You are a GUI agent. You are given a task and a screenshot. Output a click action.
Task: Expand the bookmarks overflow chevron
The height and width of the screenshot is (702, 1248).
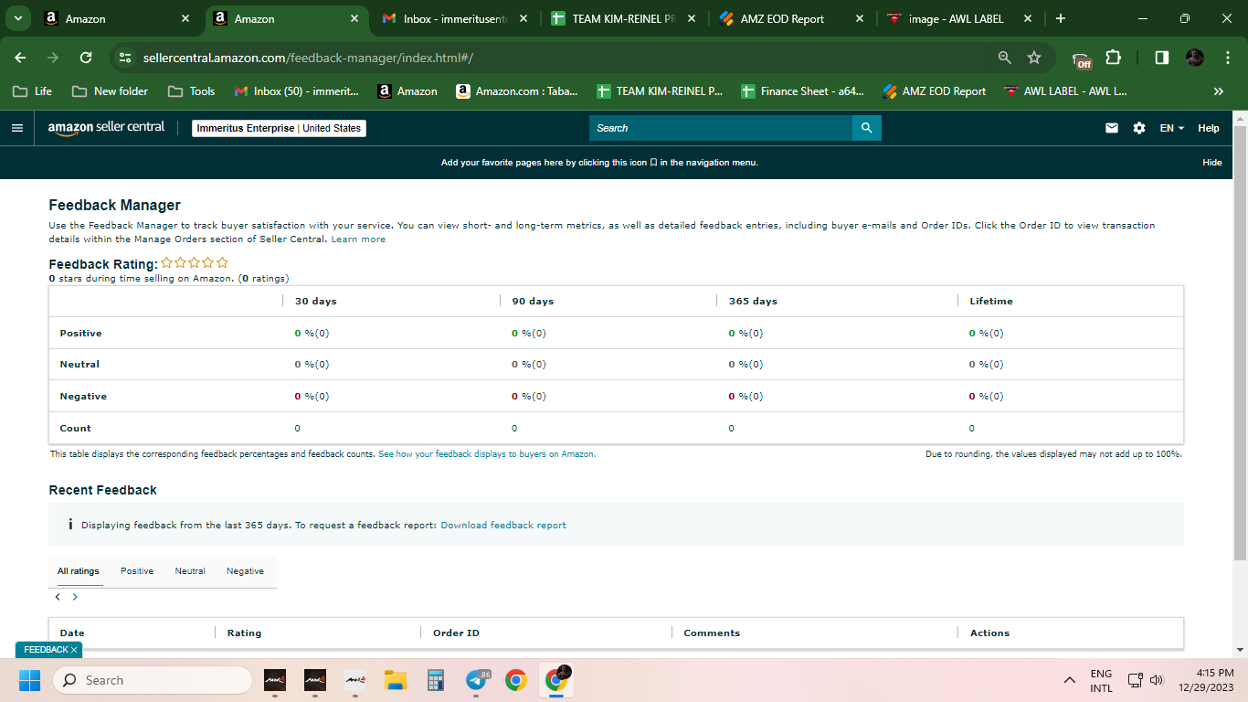tap(1218, 91)
